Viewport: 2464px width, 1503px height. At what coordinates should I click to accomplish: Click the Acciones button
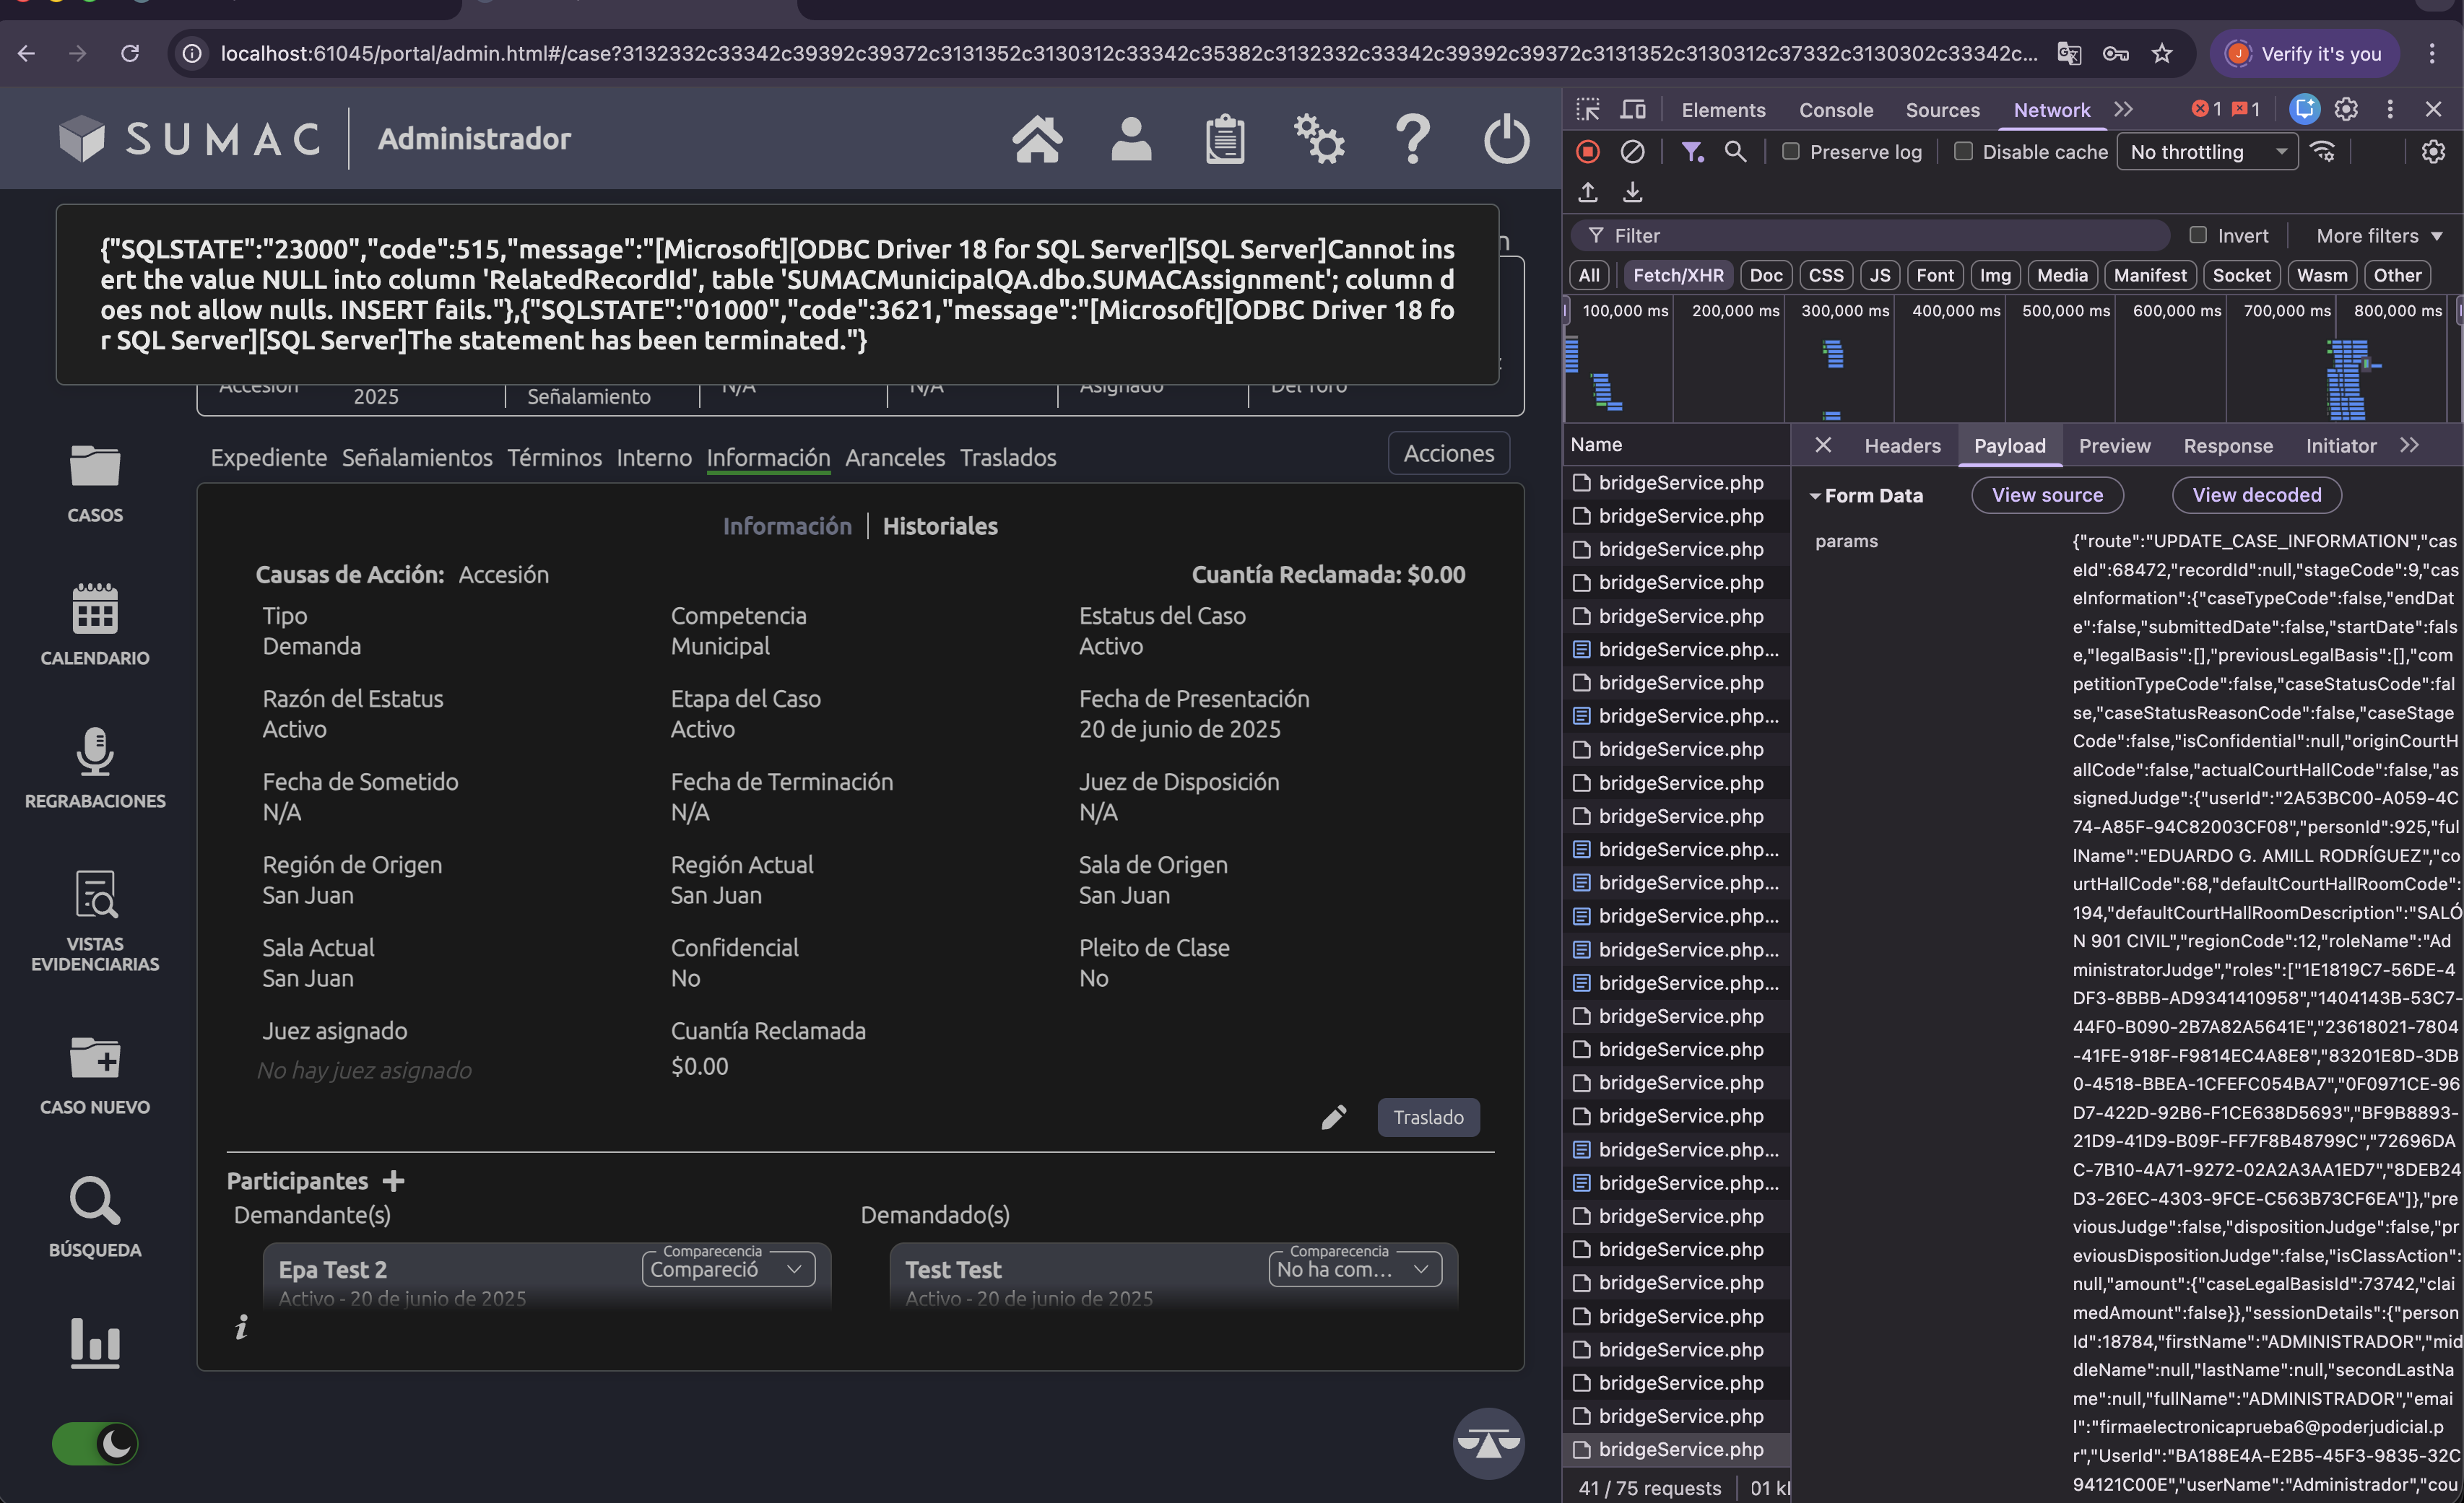[1448, 453]
